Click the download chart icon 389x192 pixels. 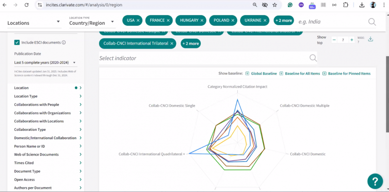coord(371,39)
